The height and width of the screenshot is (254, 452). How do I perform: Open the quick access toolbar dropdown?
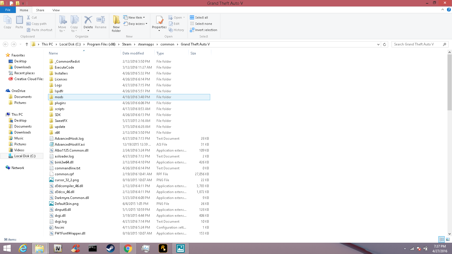[x=23, y=3]
